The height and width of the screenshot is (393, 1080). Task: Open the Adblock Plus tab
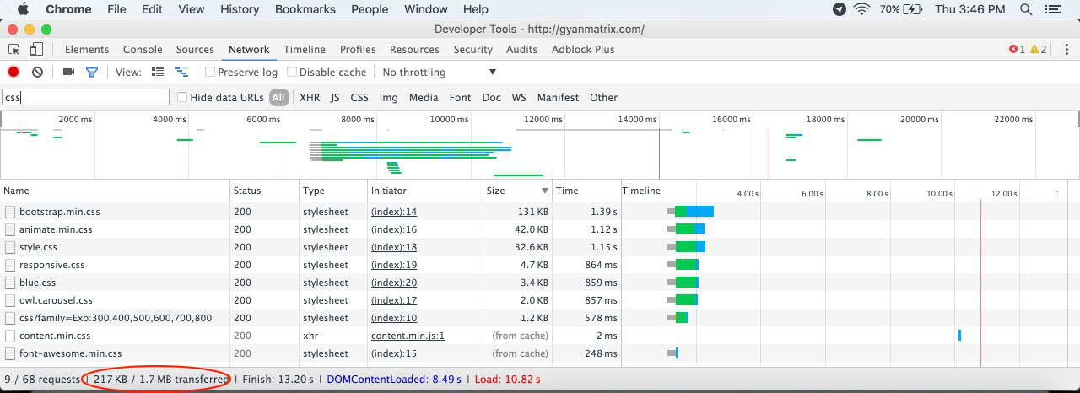pyautogui.click(x=583, y=50)
